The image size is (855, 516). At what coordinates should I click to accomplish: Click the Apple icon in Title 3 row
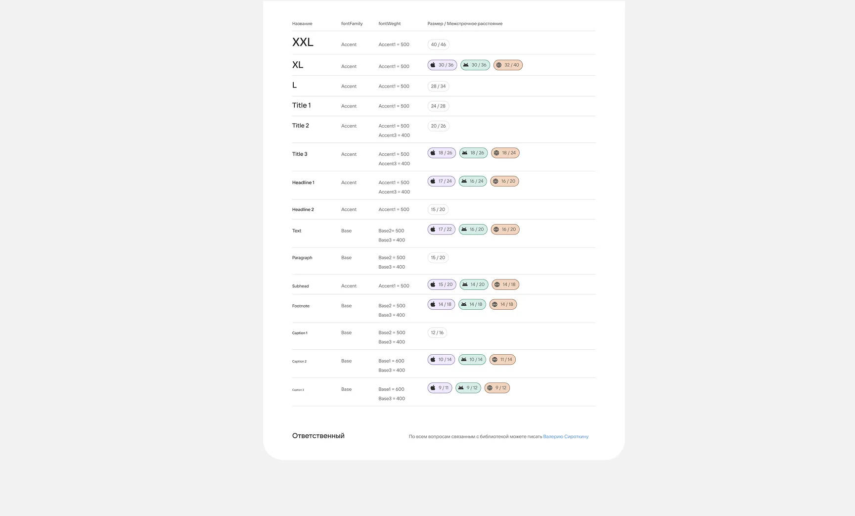[433, 153]
